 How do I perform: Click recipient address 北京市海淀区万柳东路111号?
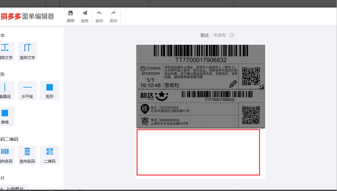(x=170, y=111)
